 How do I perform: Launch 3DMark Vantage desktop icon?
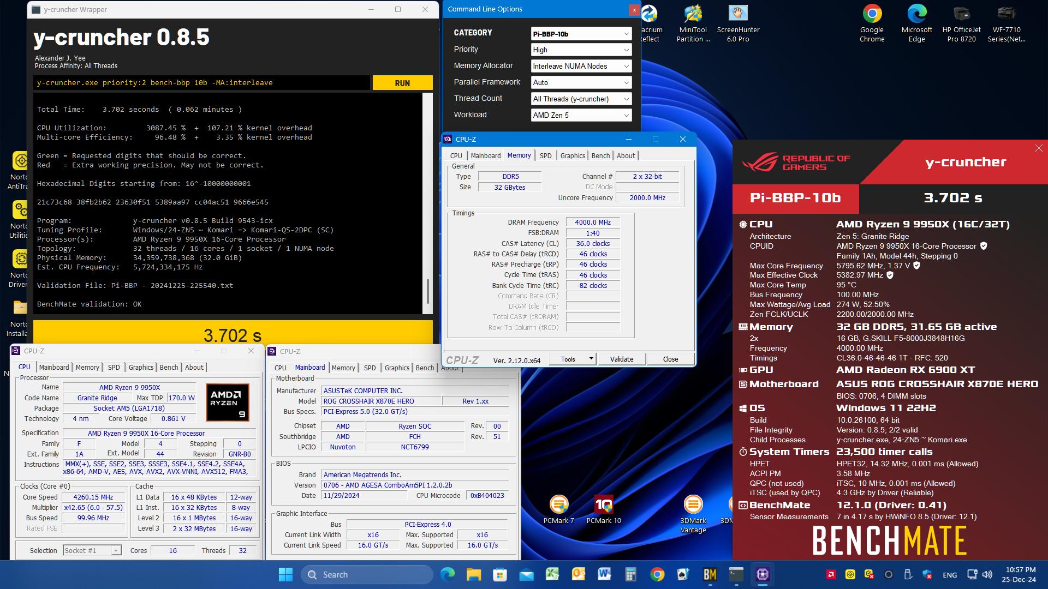(x=693, y=514)
